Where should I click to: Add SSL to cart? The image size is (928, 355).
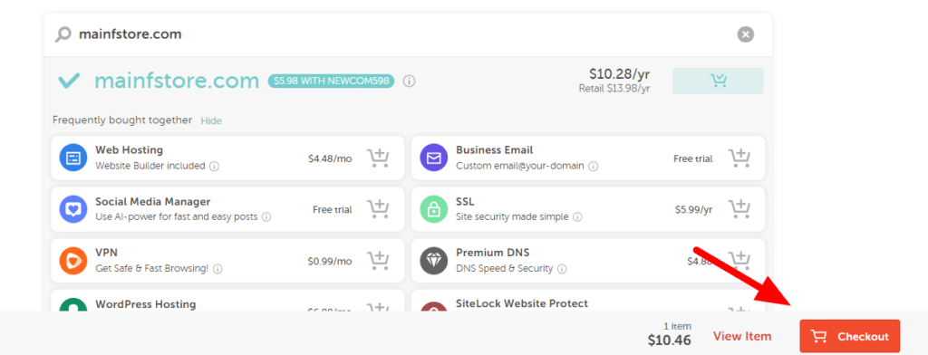pos(739,209)
